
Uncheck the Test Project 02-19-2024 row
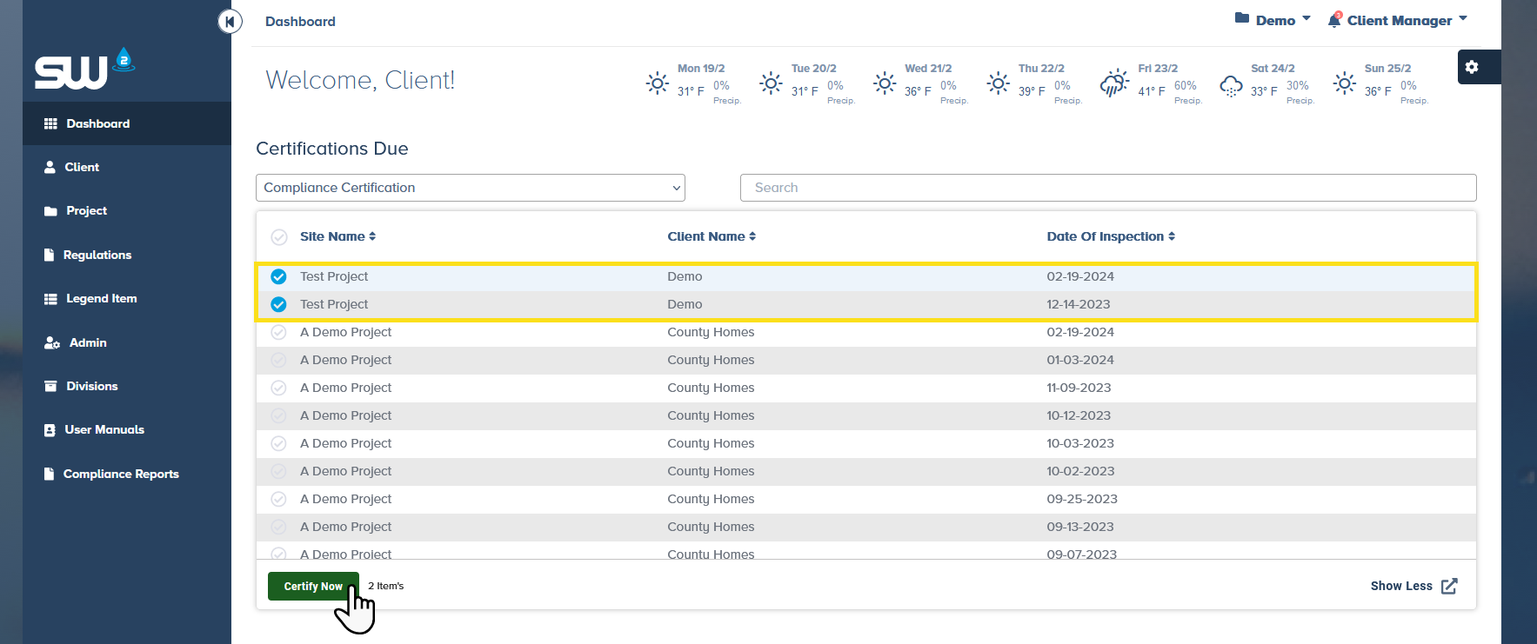click(x=278, y=276)
